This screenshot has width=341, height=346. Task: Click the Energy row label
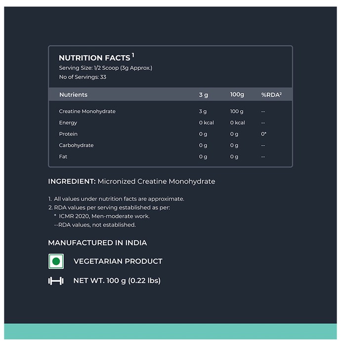[68, 123]
